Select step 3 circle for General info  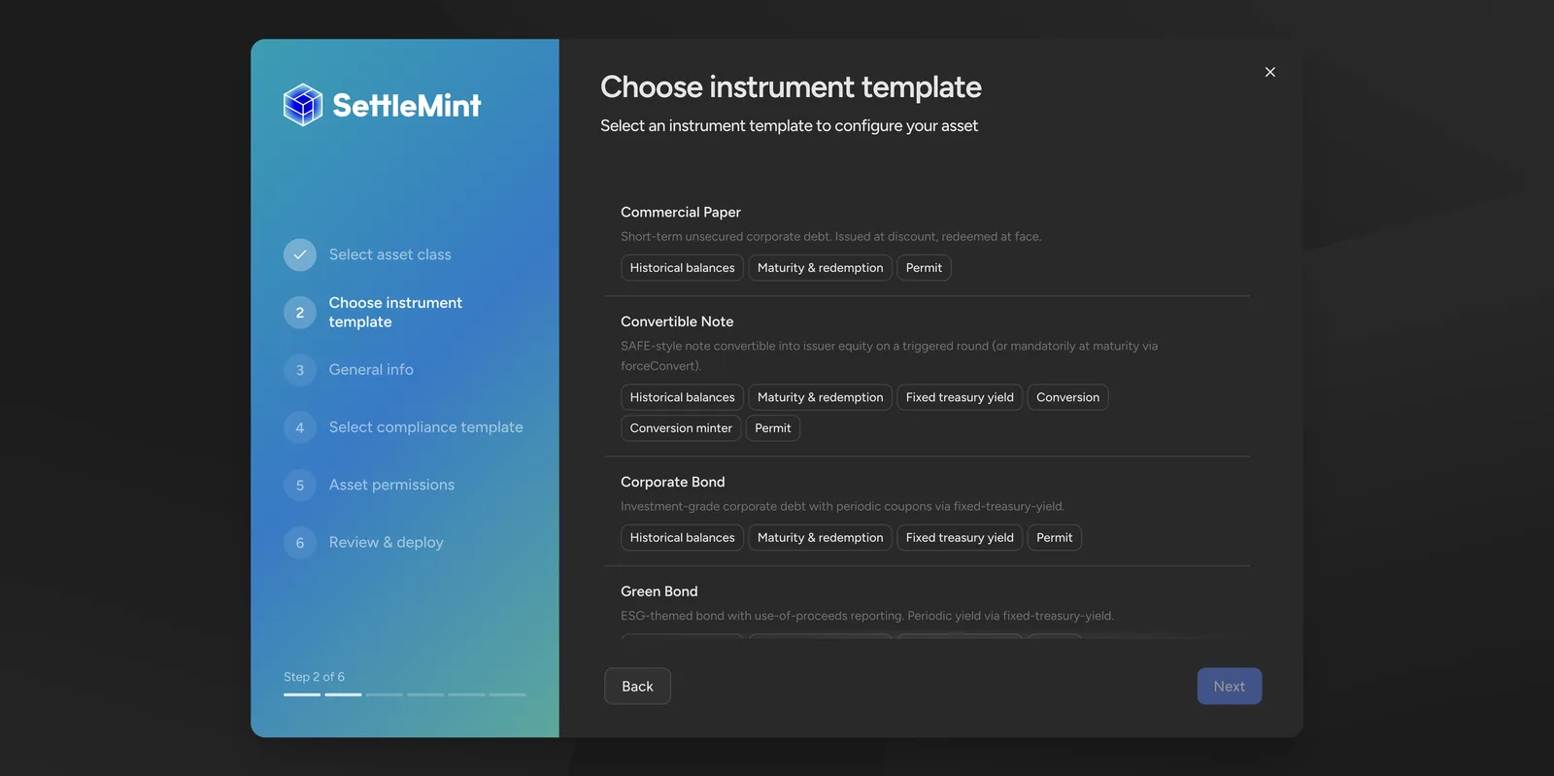[x=300, y=370]
